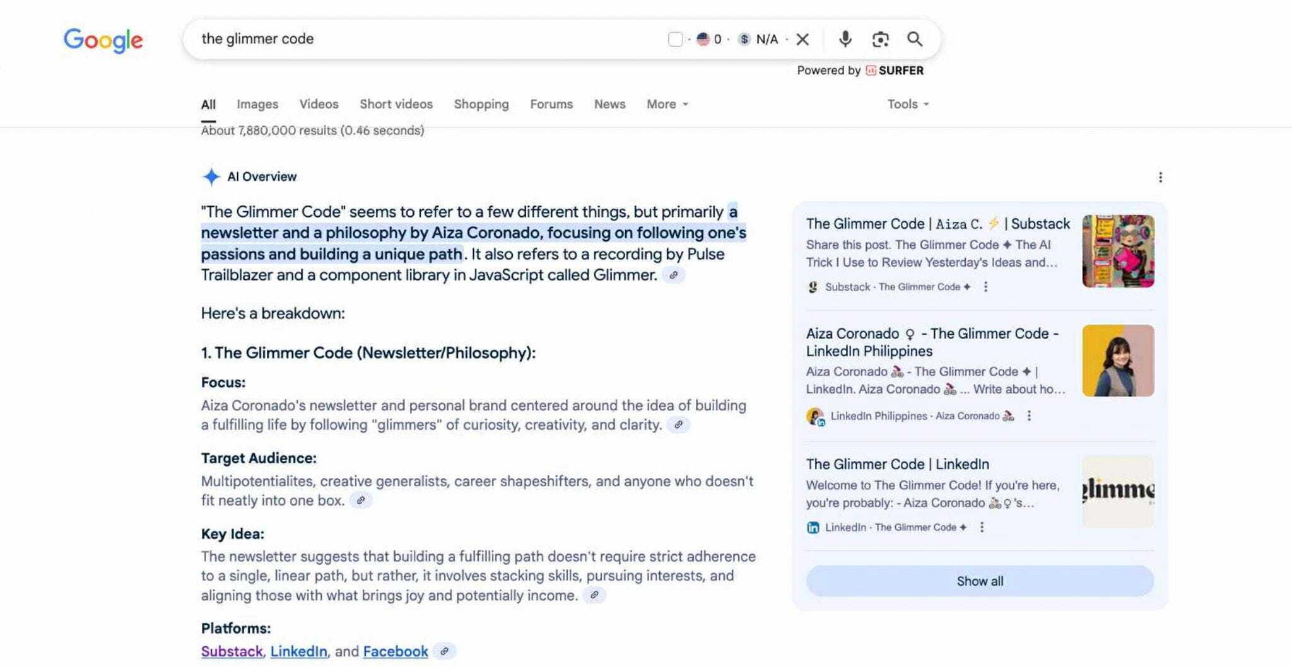The image size is (1292, 667).
Task: Open three-dot menu for LinkedIn Glimmer Code source
Action: pos(982,528)
